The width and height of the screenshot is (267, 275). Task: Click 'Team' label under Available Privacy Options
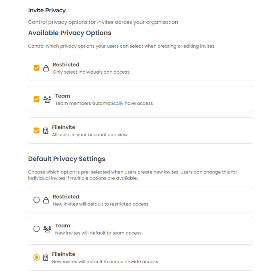[x=63, y=96]
